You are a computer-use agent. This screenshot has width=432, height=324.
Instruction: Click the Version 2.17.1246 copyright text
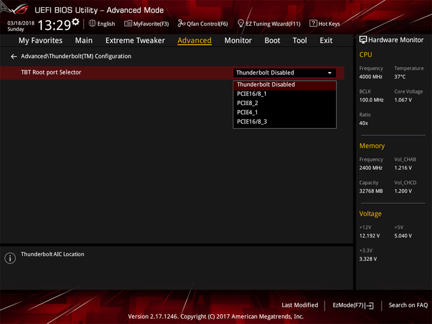216,317
